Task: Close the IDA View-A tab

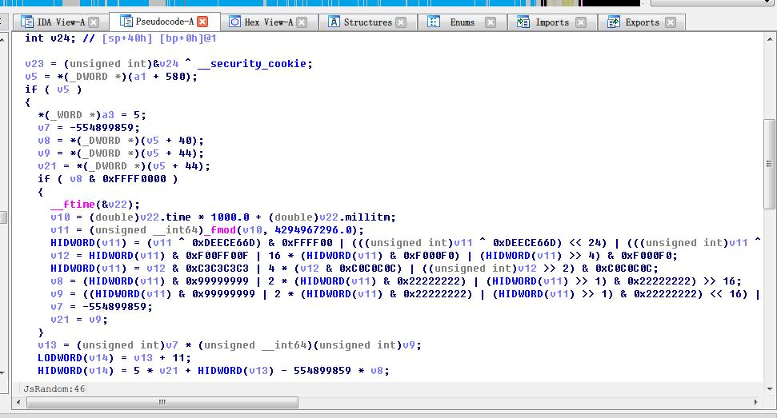Action: pos(94,22)
